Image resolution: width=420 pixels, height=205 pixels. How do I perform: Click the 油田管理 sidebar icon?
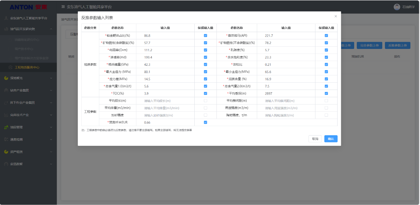click(x=6, y=127)
